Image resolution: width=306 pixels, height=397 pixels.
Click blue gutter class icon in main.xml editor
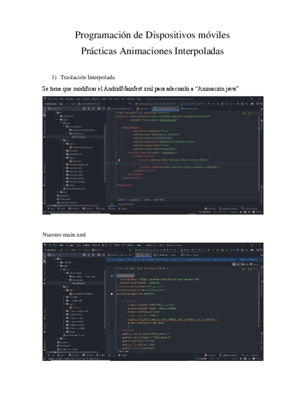click(x=112, y=275)
